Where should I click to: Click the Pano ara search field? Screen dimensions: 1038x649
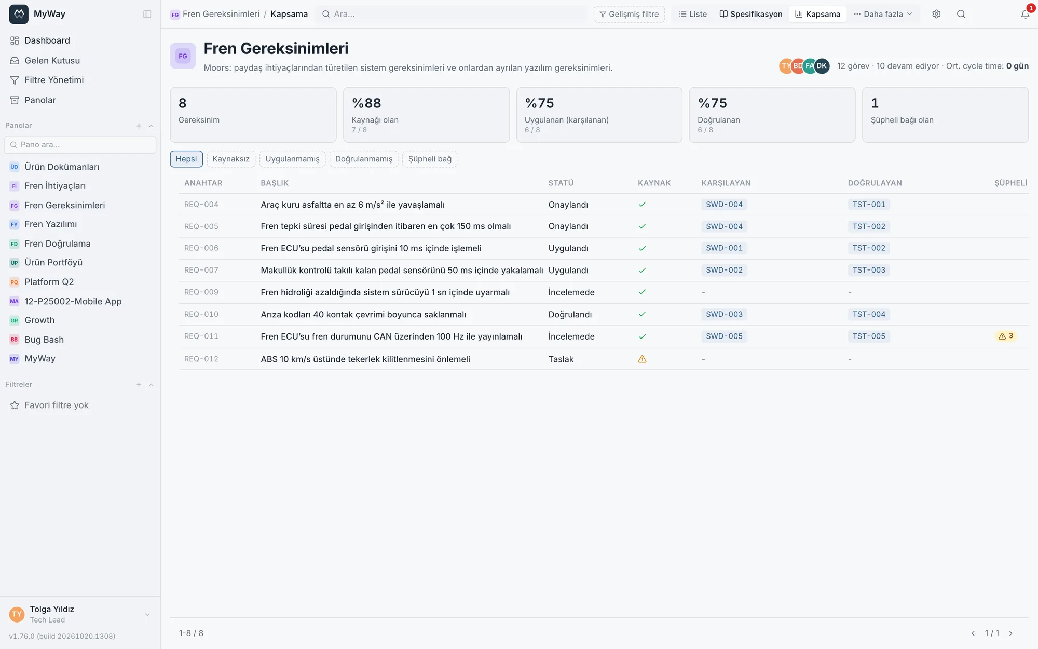click(x=80, y=145)
